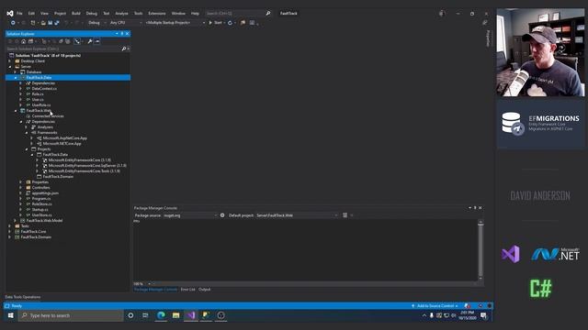This screenshot has width=588, height=330.
Task: Toggle Solution Explorer Preview Selected Items icon
Action: click(x=97, y=41)
